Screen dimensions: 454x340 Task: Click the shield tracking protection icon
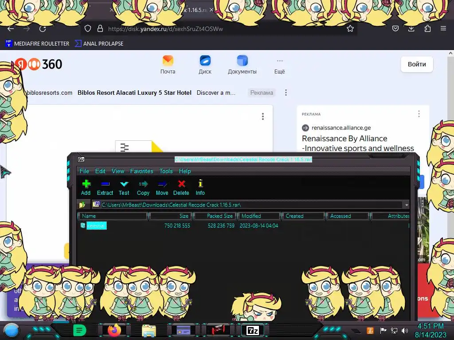pyautogui.click(x=88, y=28)
